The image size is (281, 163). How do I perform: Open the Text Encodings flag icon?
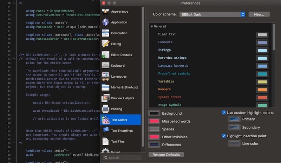[x=105, y=131]
